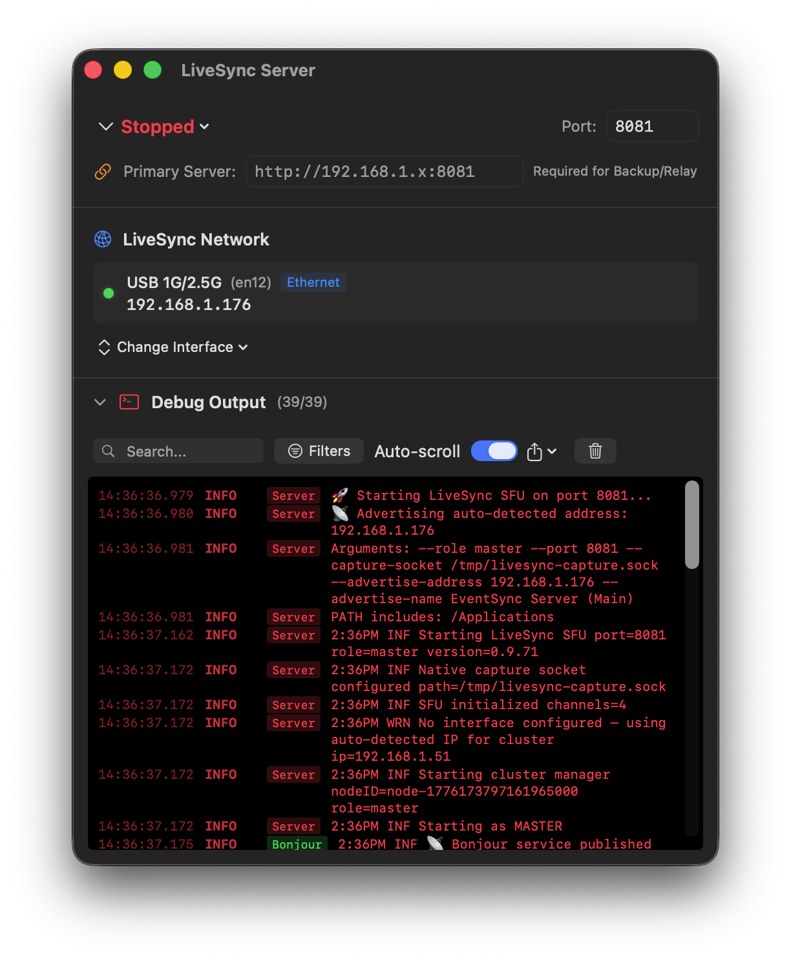Viewport: 791px width, 961px height.
Task: Click the USB 1G/2.5G interface name
Action: pos(174,283)
